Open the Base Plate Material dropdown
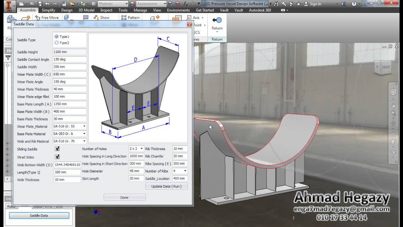403x227 pixels. coord(84,134)
